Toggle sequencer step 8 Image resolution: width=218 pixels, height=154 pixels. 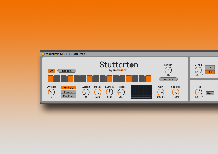(96, 79)
